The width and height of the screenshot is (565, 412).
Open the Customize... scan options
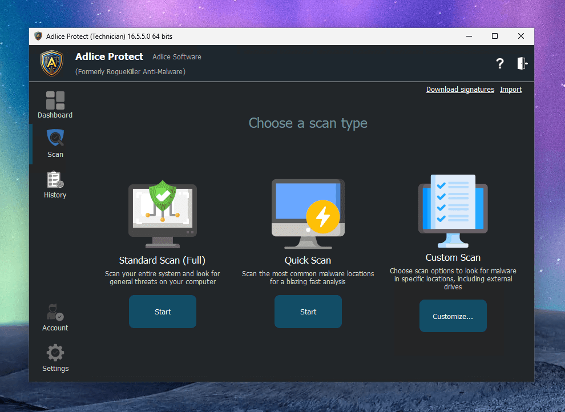pos(453,316)
